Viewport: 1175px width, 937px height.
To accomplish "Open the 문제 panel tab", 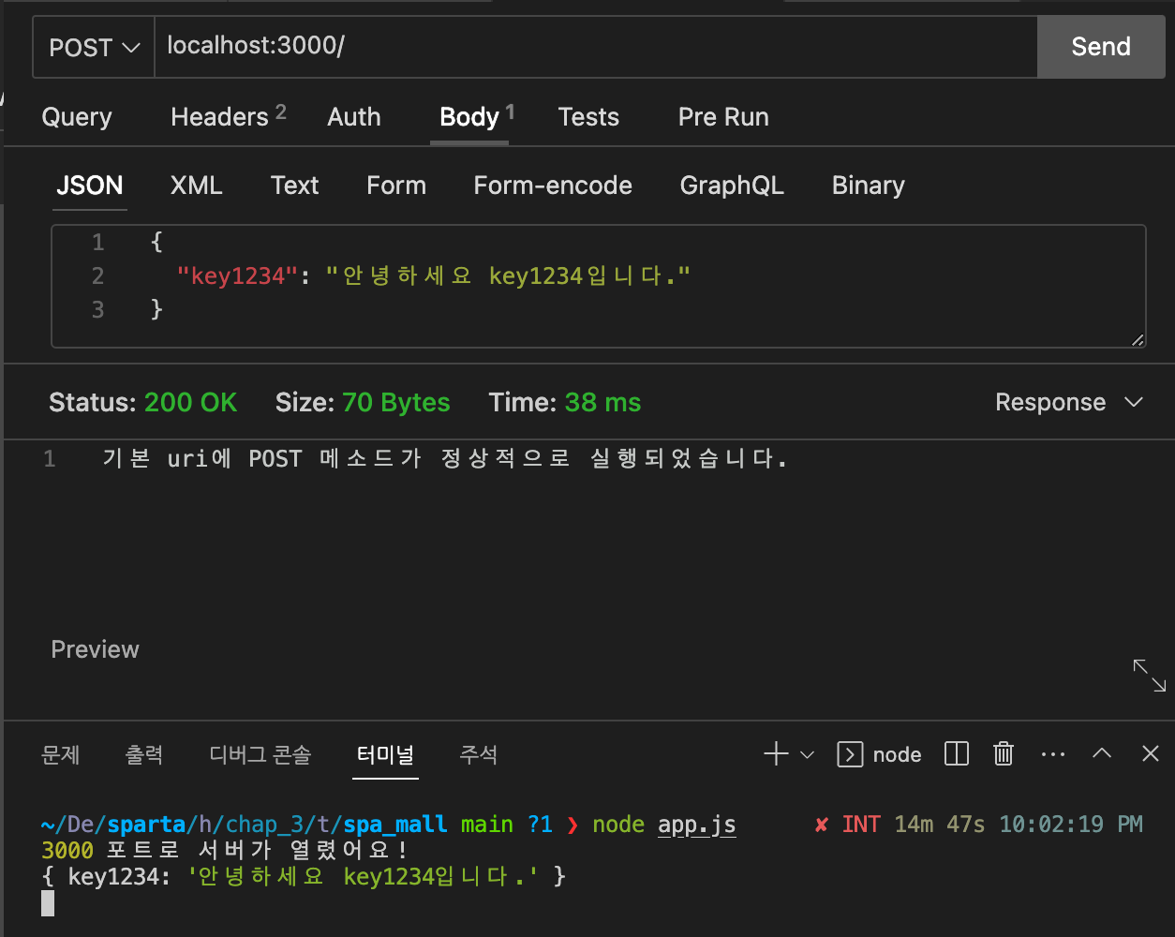I will 61,755.
